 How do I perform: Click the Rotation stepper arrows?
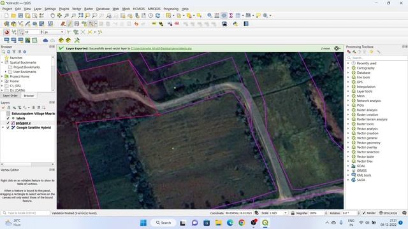point(358,213)
